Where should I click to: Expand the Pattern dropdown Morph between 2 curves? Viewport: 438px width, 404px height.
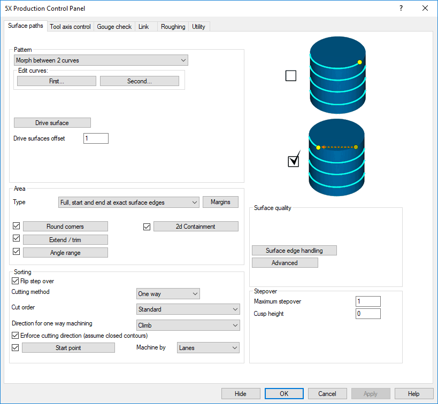click(101, 60)
